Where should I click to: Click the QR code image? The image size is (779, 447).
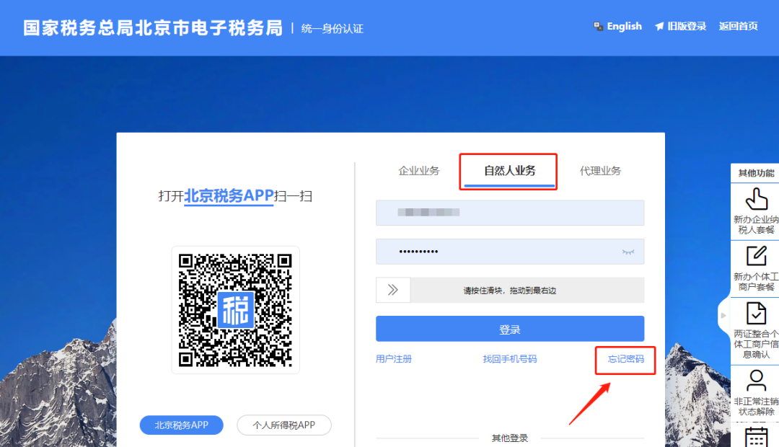[235, 310]
